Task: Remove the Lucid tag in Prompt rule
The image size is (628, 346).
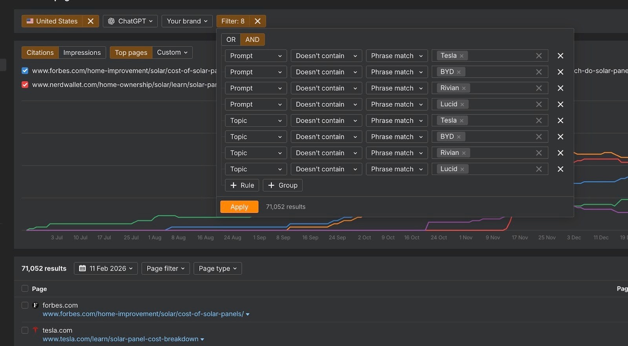Action: click(x=462, y=104)
